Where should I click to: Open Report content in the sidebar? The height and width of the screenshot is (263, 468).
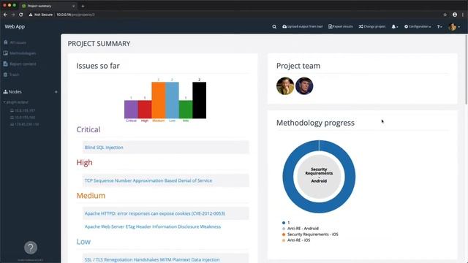pyautogui.click(x=20, y=64)
